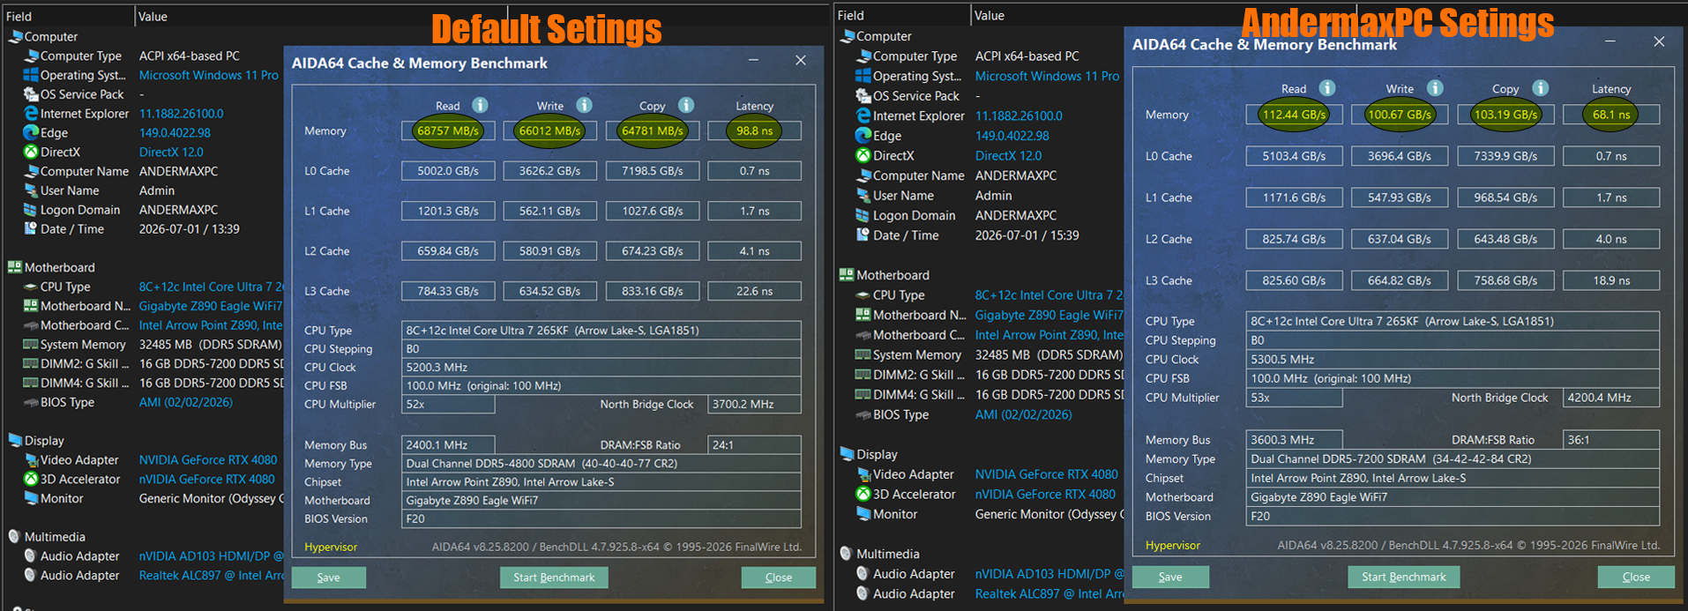Viewport: 1688px width, 611px height.
Task: Select the Motherboard tree node in AndermaxPC Settings list
Action: click(893, 275)
